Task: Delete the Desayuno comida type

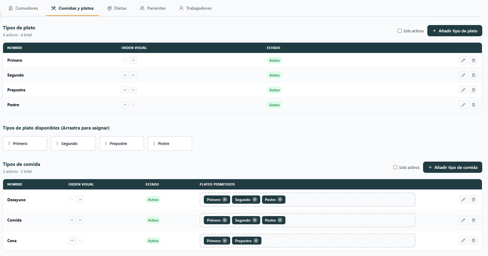Action: click(473, 199)
